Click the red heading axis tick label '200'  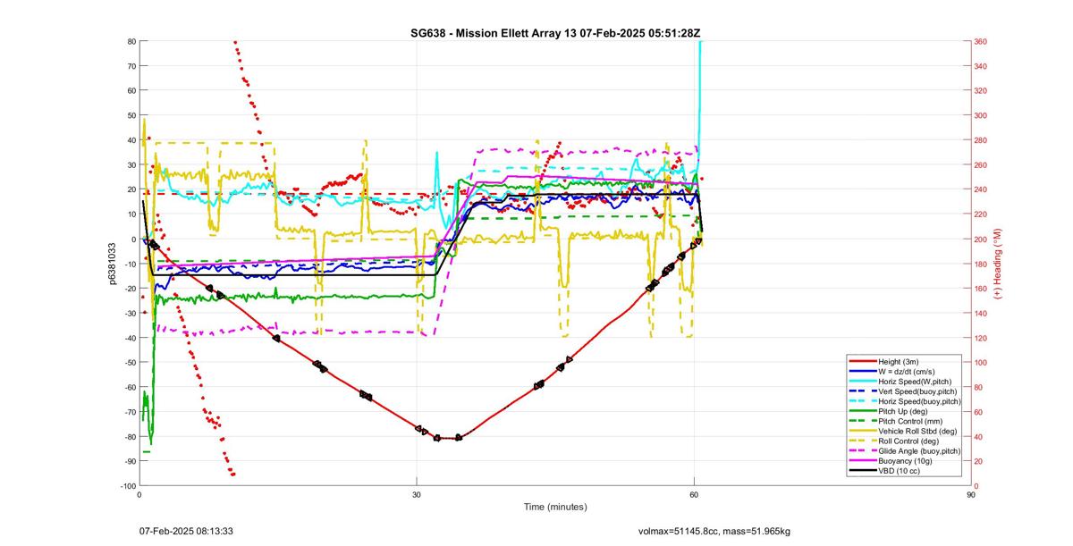981,239
